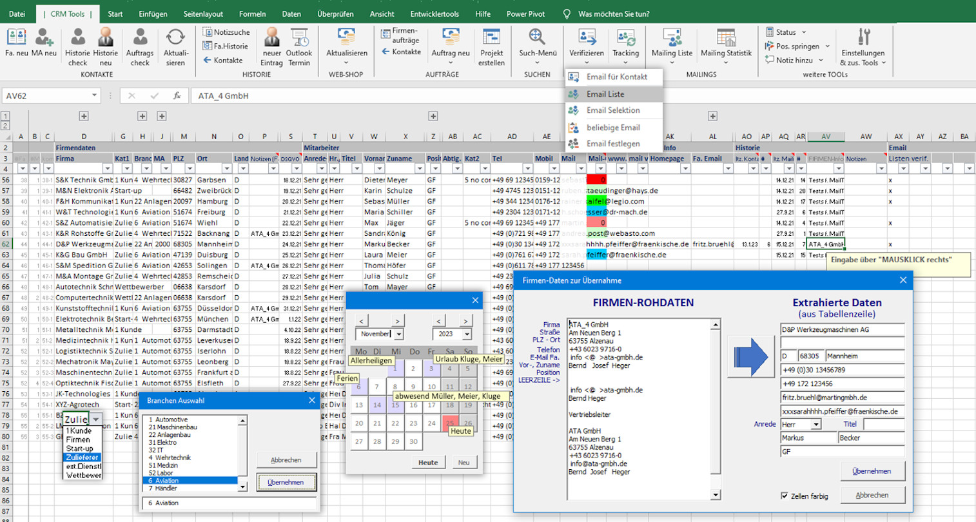Open Historie check tool

[77, 47]
